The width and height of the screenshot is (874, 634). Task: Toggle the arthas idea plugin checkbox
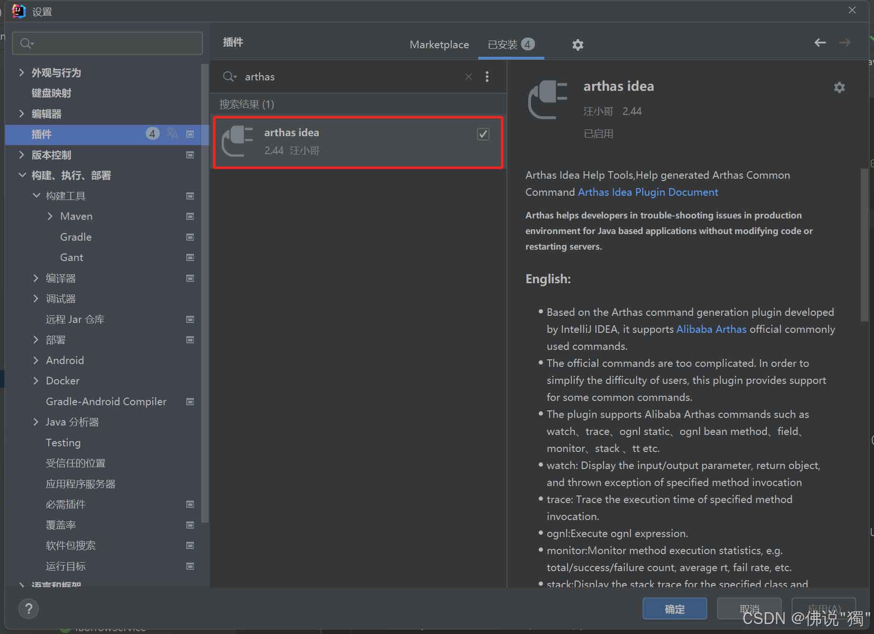tap(483, 134)
